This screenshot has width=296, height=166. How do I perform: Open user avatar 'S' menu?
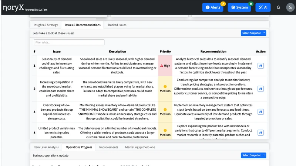coord(290,7)
